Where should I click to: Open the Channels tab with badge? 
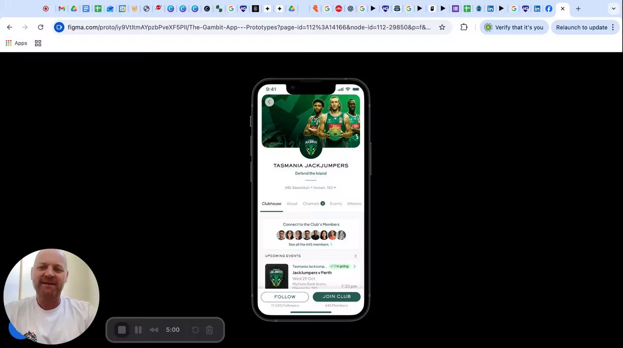314,203
